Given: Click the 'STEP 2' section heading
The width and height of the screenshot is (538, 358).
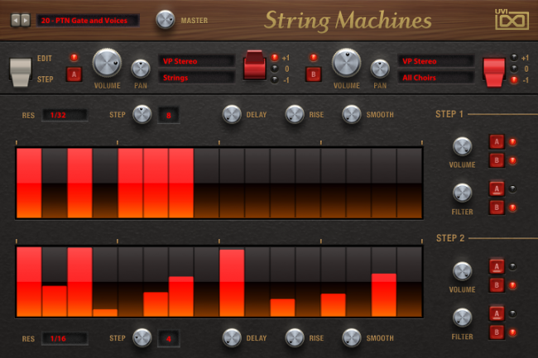Looking at the screenshot, I should coord(450,238).
